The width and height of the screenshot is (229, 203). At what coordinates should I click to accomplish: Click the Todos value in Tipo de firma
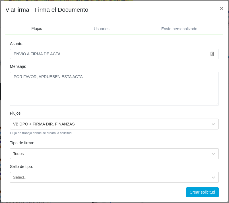pyautogui.click(x=18, y=154)
